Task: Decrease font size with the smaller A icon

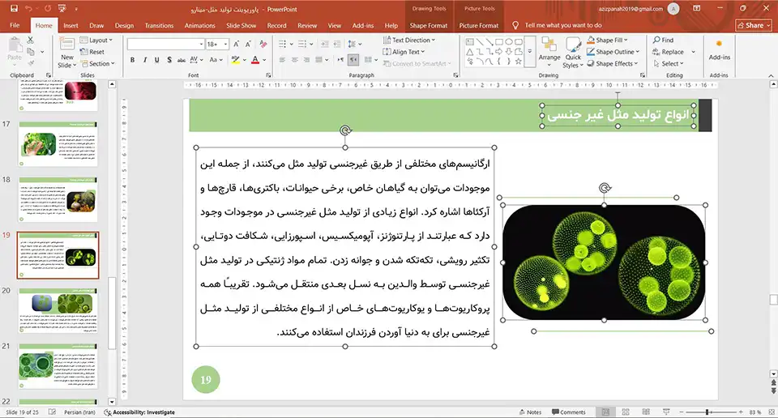Action: click(x=249, y=44)
